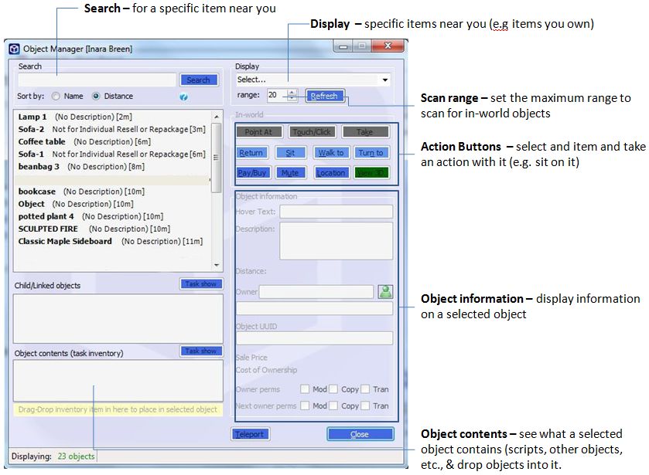Click the Object Manager title bar icon

[14, 49]
